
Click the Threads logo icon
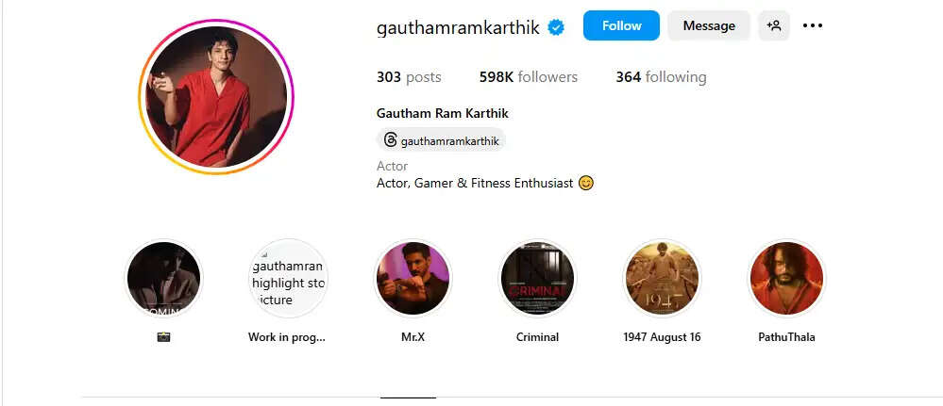(x=390, y=140)
